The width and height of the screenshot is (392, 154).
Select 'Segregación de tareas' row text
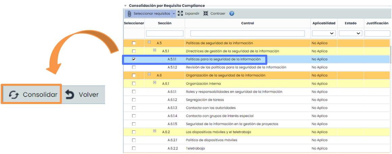click(x=205, y=100)
